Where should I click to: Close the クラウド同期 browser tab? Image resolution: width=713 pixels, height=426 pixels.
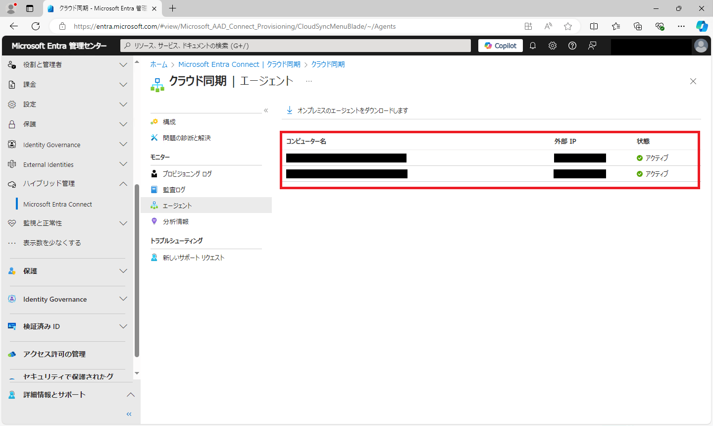pyautogui.click(x=154, y=8)
